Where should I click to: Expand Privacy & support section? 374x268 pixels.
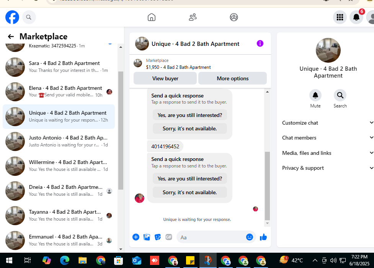[x=328, y=168]
